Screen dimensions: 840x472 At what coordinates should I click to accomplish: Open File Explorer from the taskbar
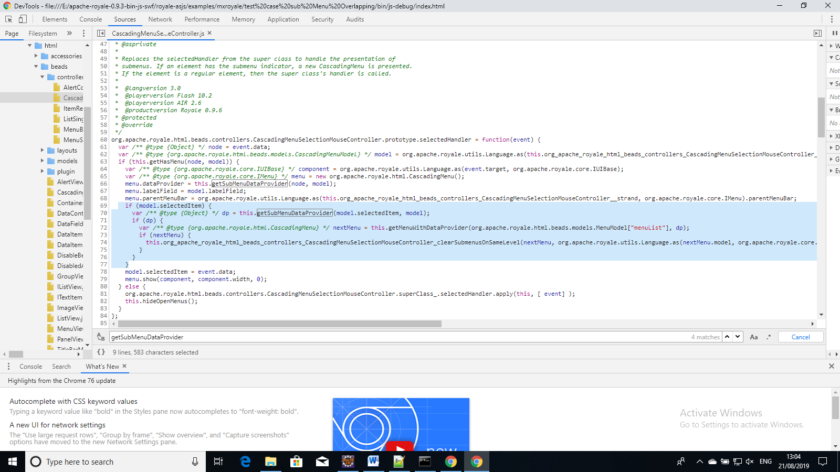[x=270, y=462]
